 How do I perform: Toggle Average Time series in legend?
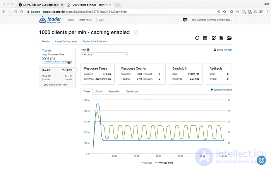click(164, 163)
